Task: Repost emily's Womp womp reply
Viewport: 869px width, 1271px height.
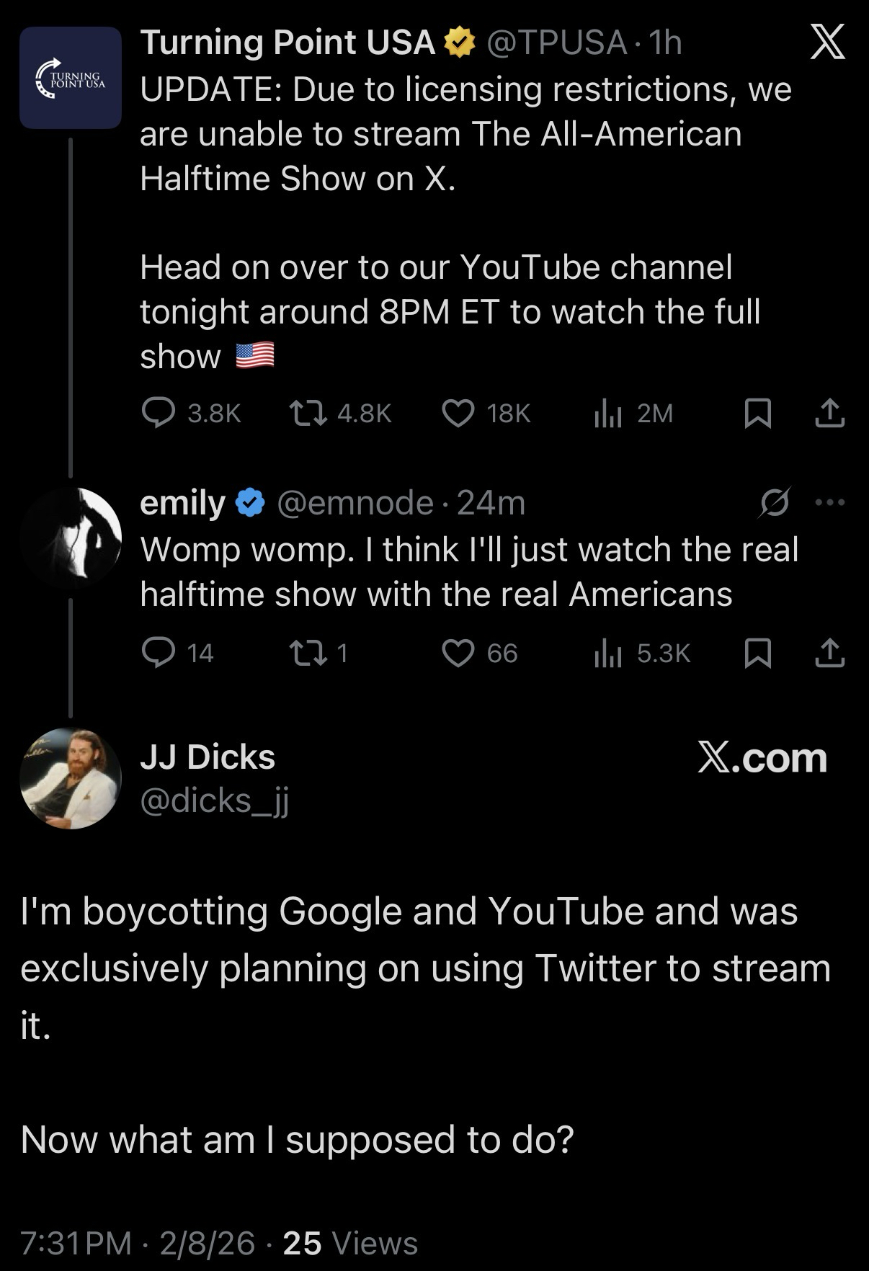Action: [x=308, y=653]
